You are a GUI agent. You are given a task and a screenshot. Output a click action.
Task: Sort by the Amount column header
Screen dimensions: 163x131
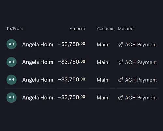tap(78, 29)
